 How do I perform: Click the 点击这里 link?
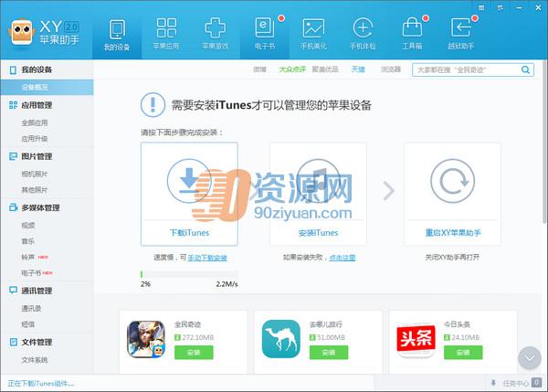342,258
